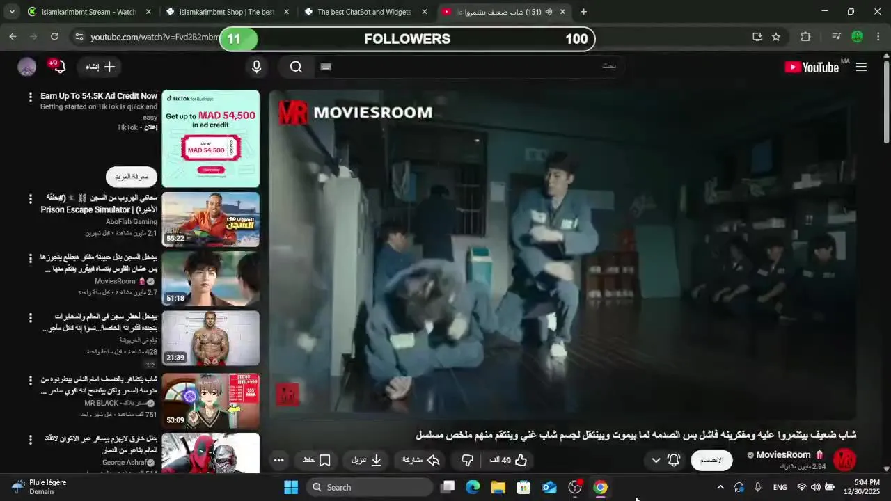The width and height of the screenshot is (891, 501).
Task: View site information icon in address bar
Action: (79, 37)
